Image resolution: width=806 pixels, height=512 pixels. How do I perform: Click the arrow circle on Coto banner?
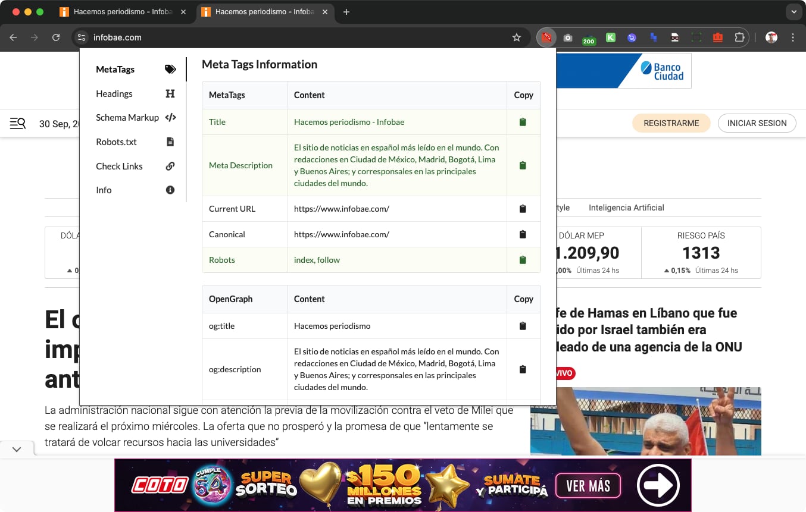coord(658,485)
